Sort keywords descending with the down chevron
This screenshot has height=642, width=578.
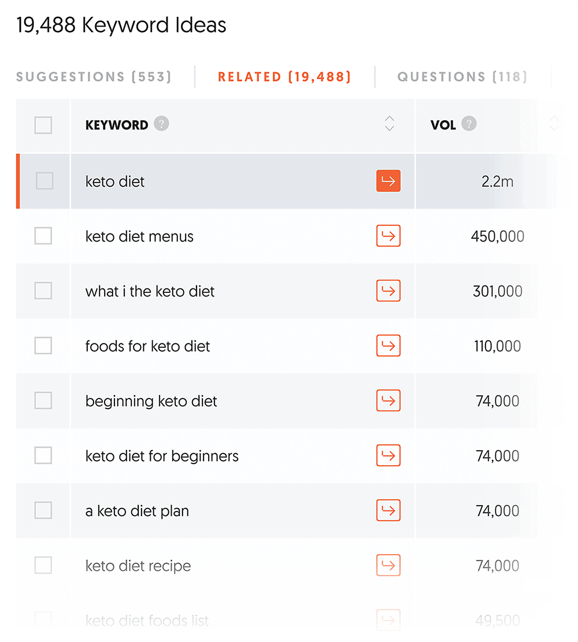[x=390, y=128]
